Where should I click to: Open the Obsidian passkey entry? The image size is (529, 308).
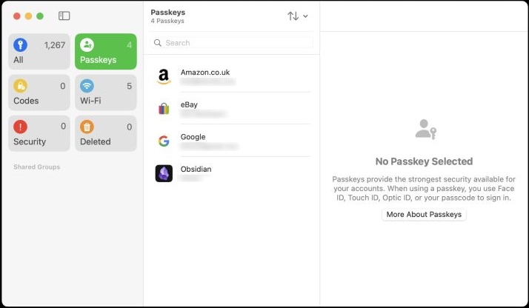pyautogui.click(x=231, y=173)
